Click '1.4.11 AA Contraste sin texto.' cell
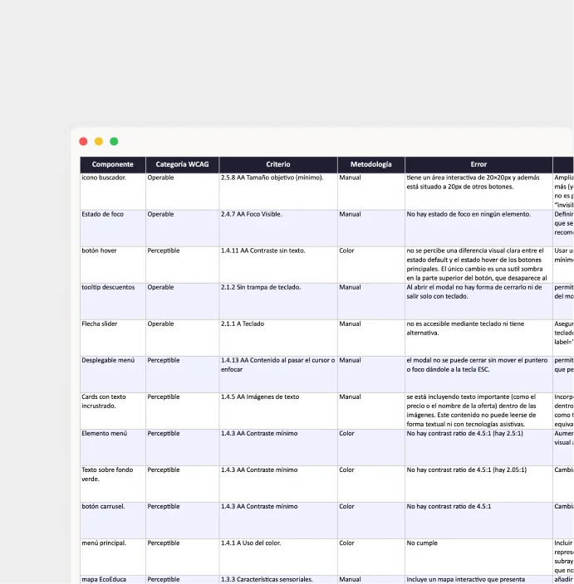 pos(278,265)
